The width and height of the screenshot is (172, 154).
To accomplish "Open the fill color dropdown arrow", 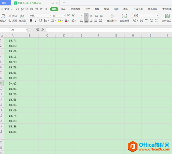I will (x=62, y=21).
